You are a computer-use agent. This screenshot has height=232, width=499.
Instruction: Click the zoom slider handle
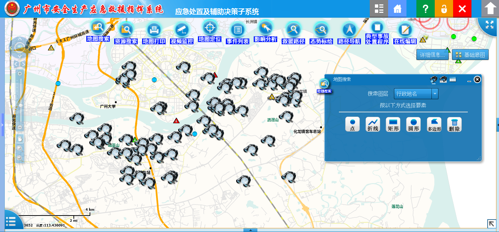pyautogui.click(x=21, y=105)
